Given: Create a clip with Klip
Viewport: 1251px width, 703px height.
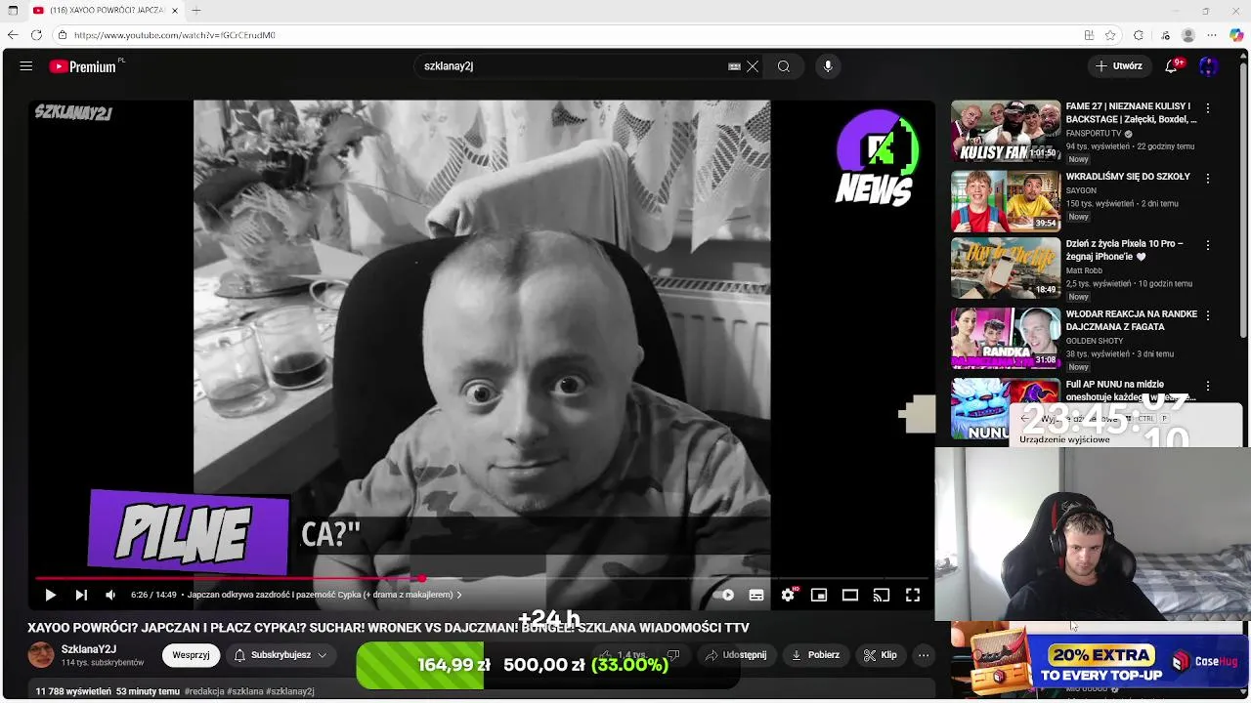Looking at the screenshot, I should (x=880, y=655).
